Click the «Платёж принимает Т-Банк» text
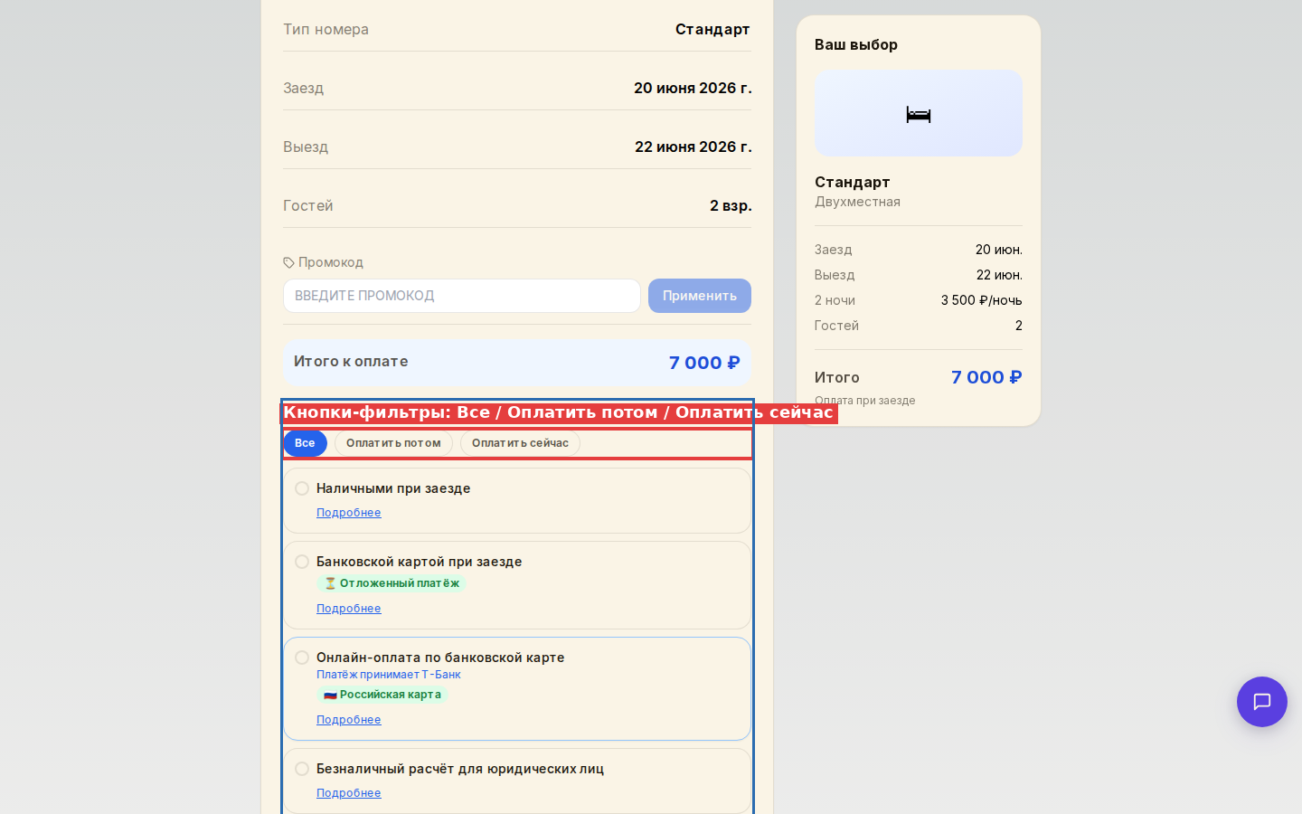 389,675
